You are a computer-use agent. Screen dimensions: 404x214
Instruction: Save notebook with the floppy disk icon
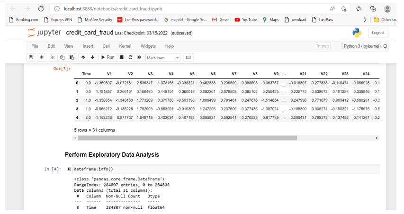tap(31, 57)
